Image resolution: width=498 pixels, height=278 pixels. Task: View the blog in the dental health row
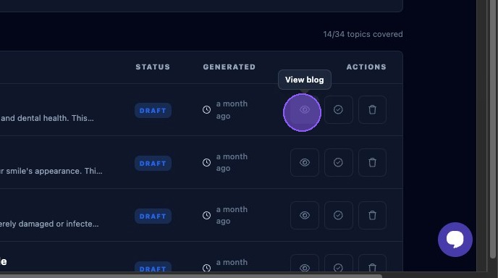click(x=304, y=109)
